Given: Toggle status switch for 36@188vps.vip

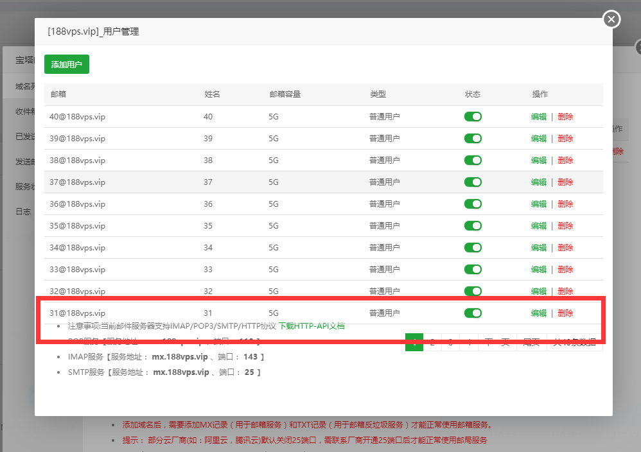Looking at the screenshot, I should point(473,204).
